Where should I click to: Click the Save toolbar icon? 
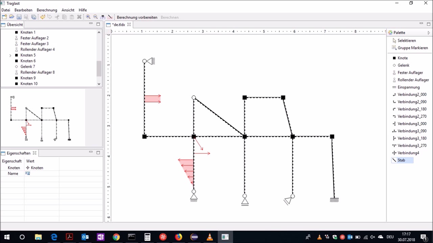[19, 17]
